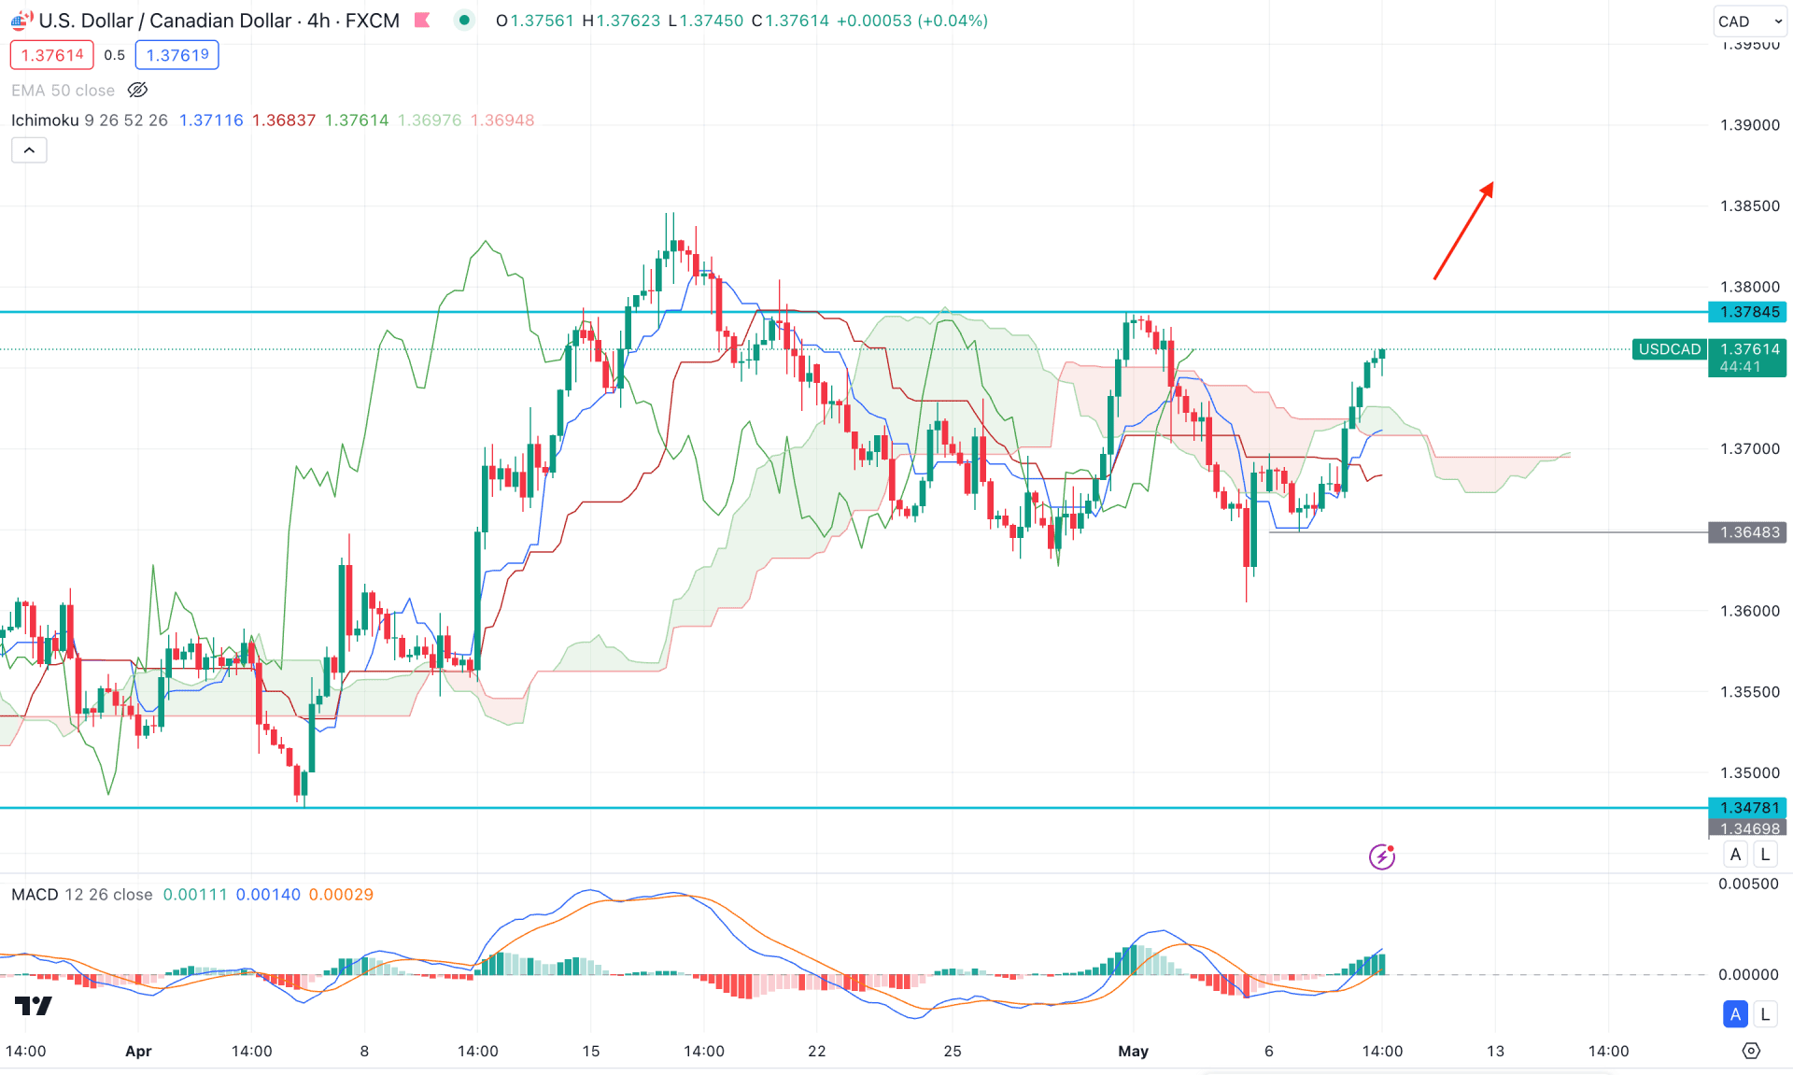Select the EMA 50 close indicator label
The width and height of the screenshot is (1793, 1075).
(63, 90)
